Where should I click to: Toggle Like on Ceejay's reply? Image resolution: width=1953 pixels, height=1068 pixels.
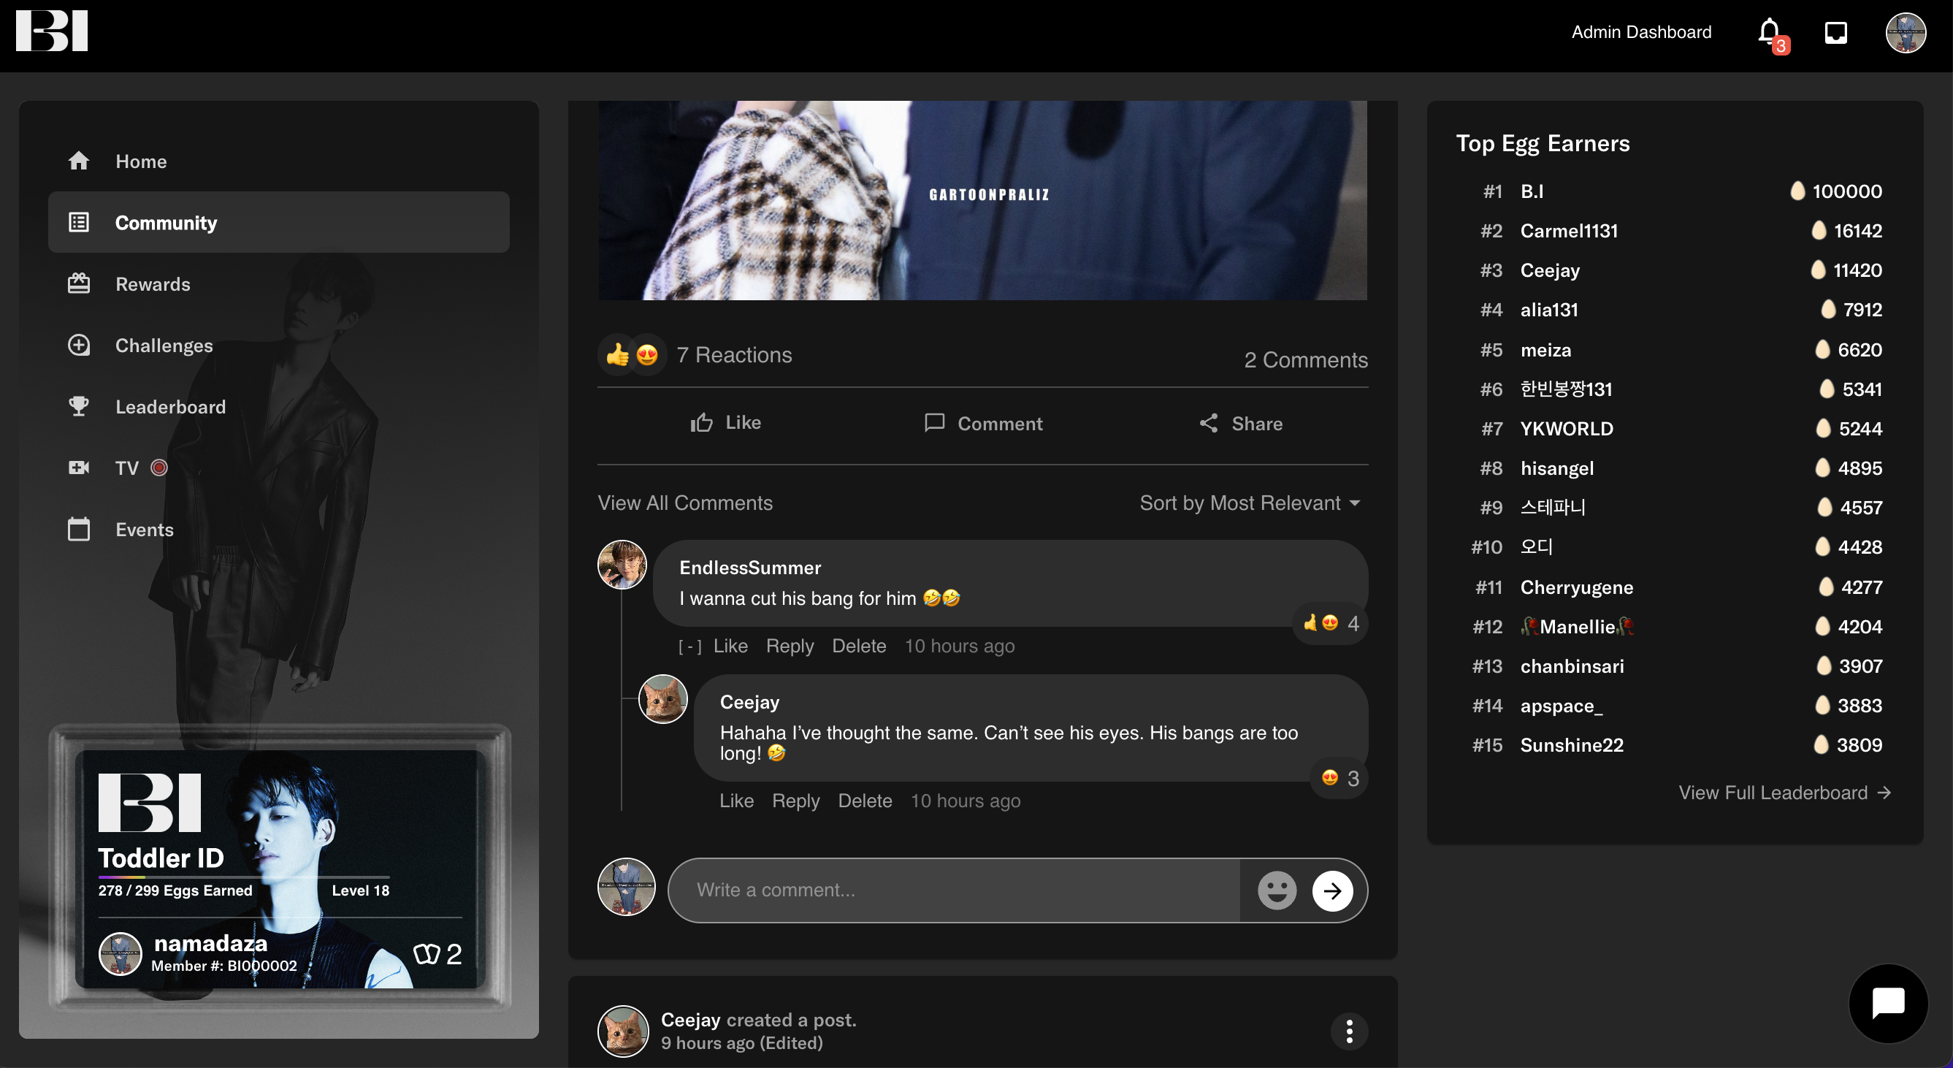735,800
